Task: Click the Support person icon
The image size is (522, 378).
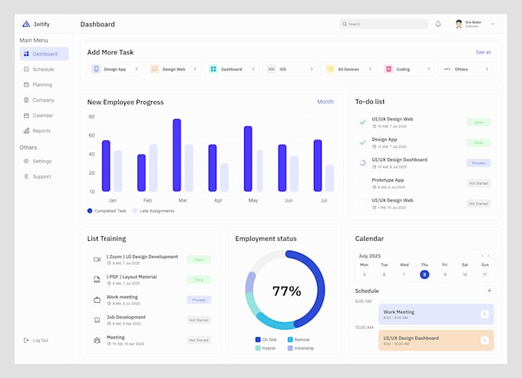Action: click(x=26, y=176)
